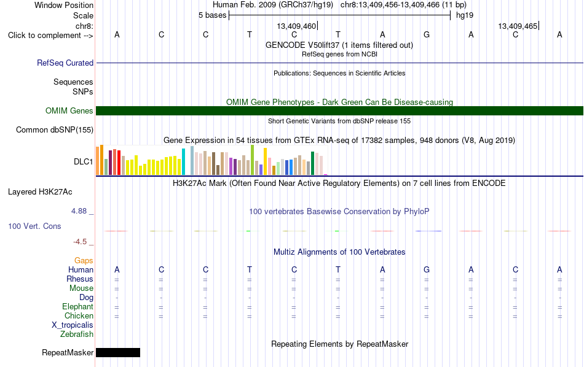Select the Rhesus species label
The image size is (584, 367).
[x=80, y=279]
